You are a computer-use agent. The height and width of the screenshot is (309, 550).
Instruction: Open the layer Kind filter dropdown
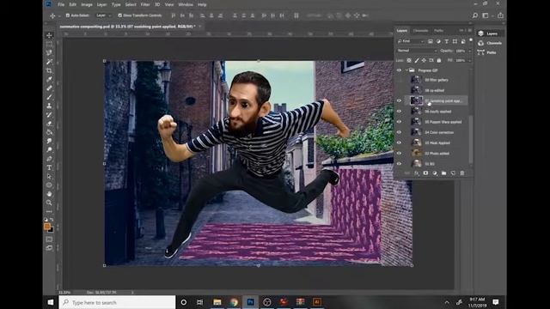coord(411,41)
